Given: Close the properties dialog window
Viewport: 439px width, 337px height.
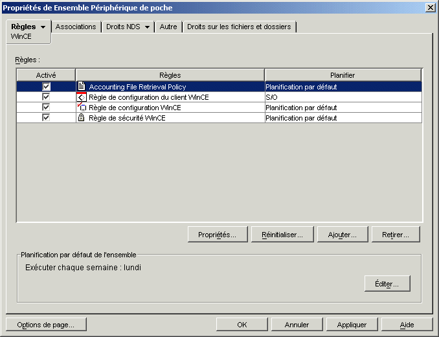Looking at the screenshot, I should click(x=430, y=8).
